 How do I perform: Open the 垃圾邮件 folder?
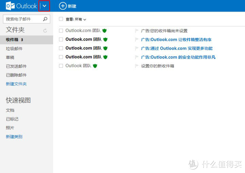coord(14,49)
